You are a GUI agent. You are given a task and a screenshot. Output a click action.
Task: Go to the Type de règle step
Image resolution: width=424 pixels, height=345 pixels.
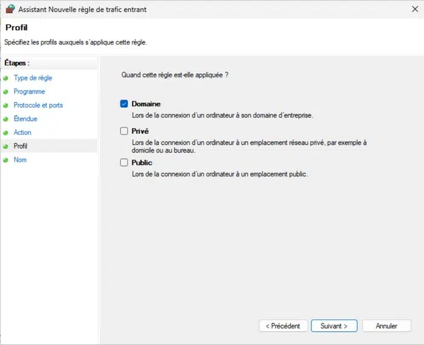tap(33, 78)
